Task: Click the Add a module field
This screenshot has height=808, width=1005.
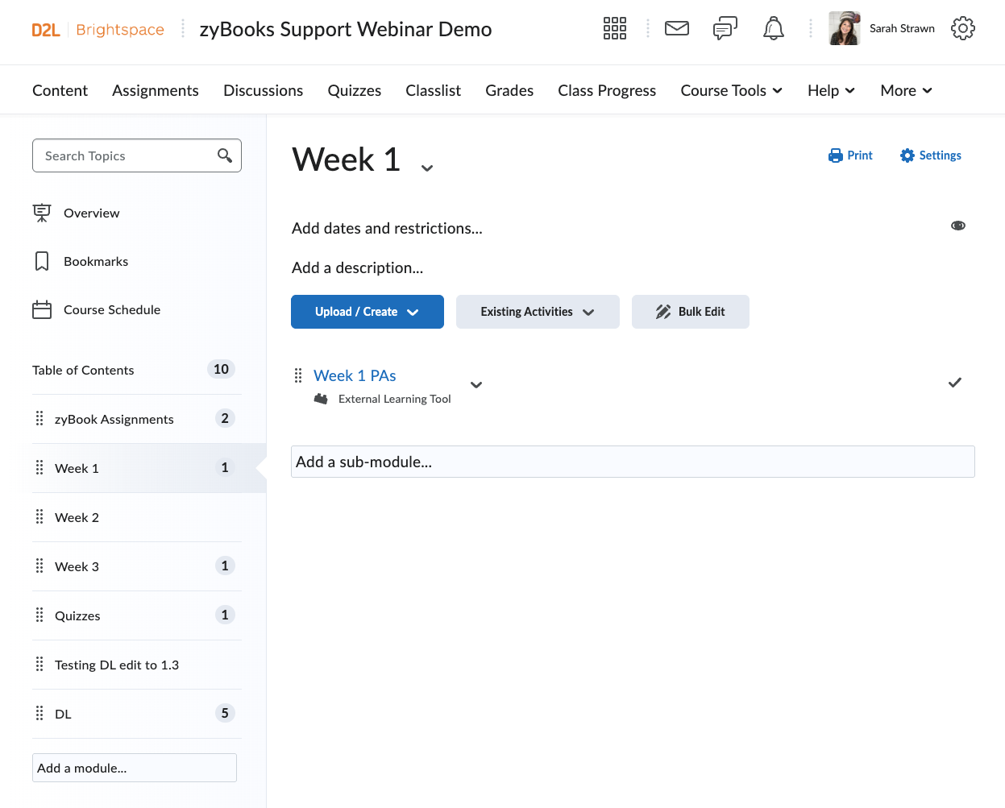Action: point(135,768)
